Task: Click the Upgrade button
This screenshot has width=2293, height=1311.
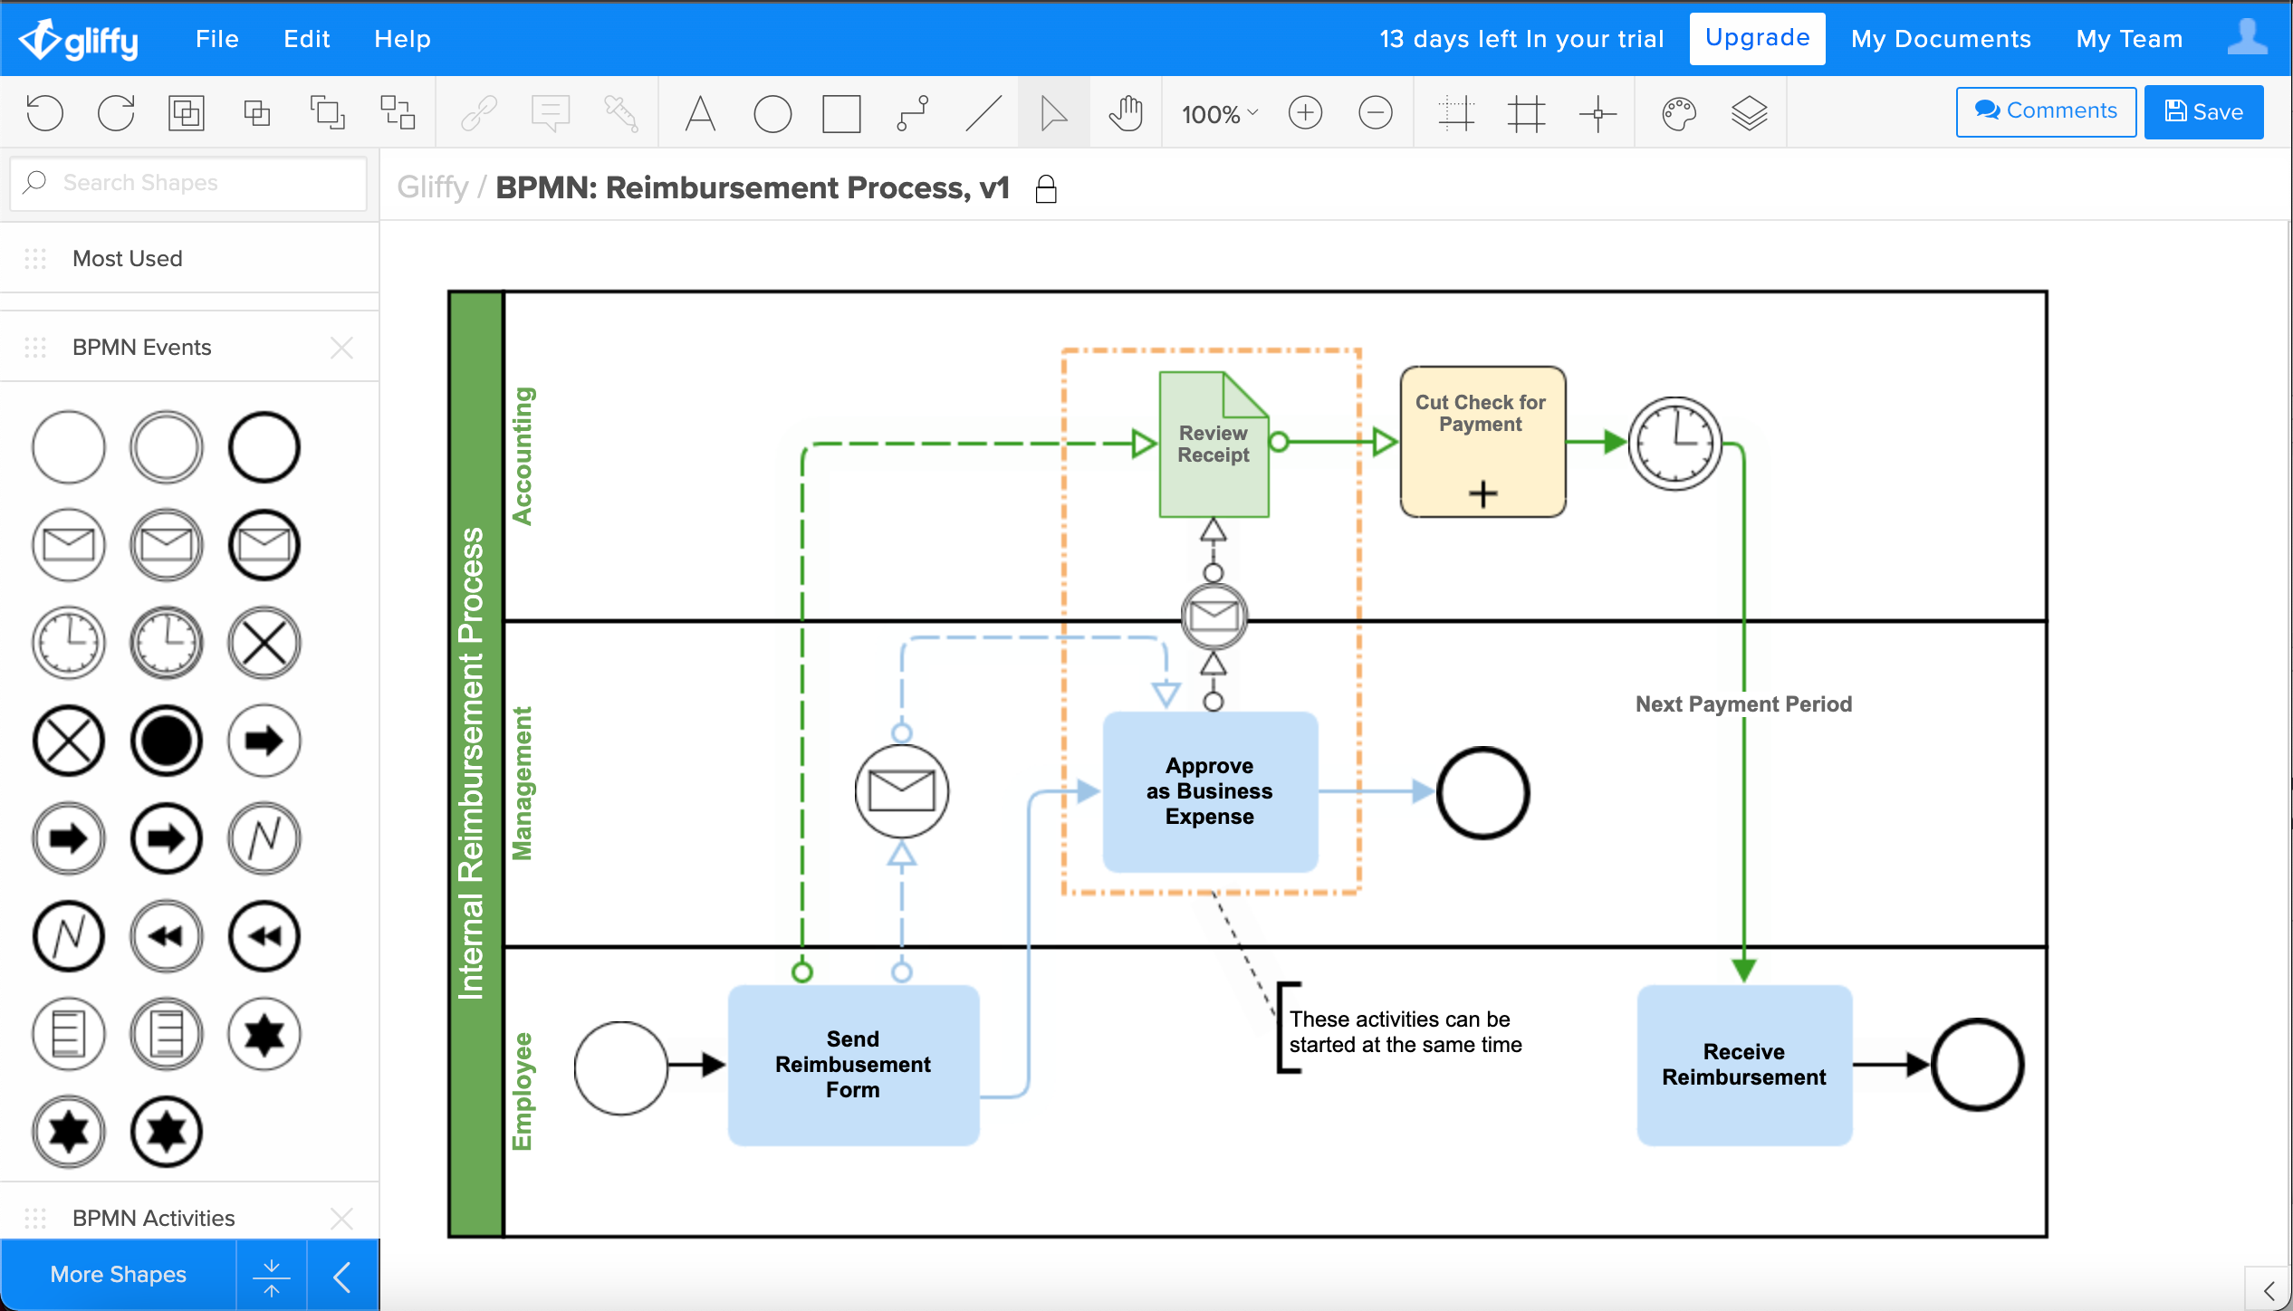Action: 1757,38
